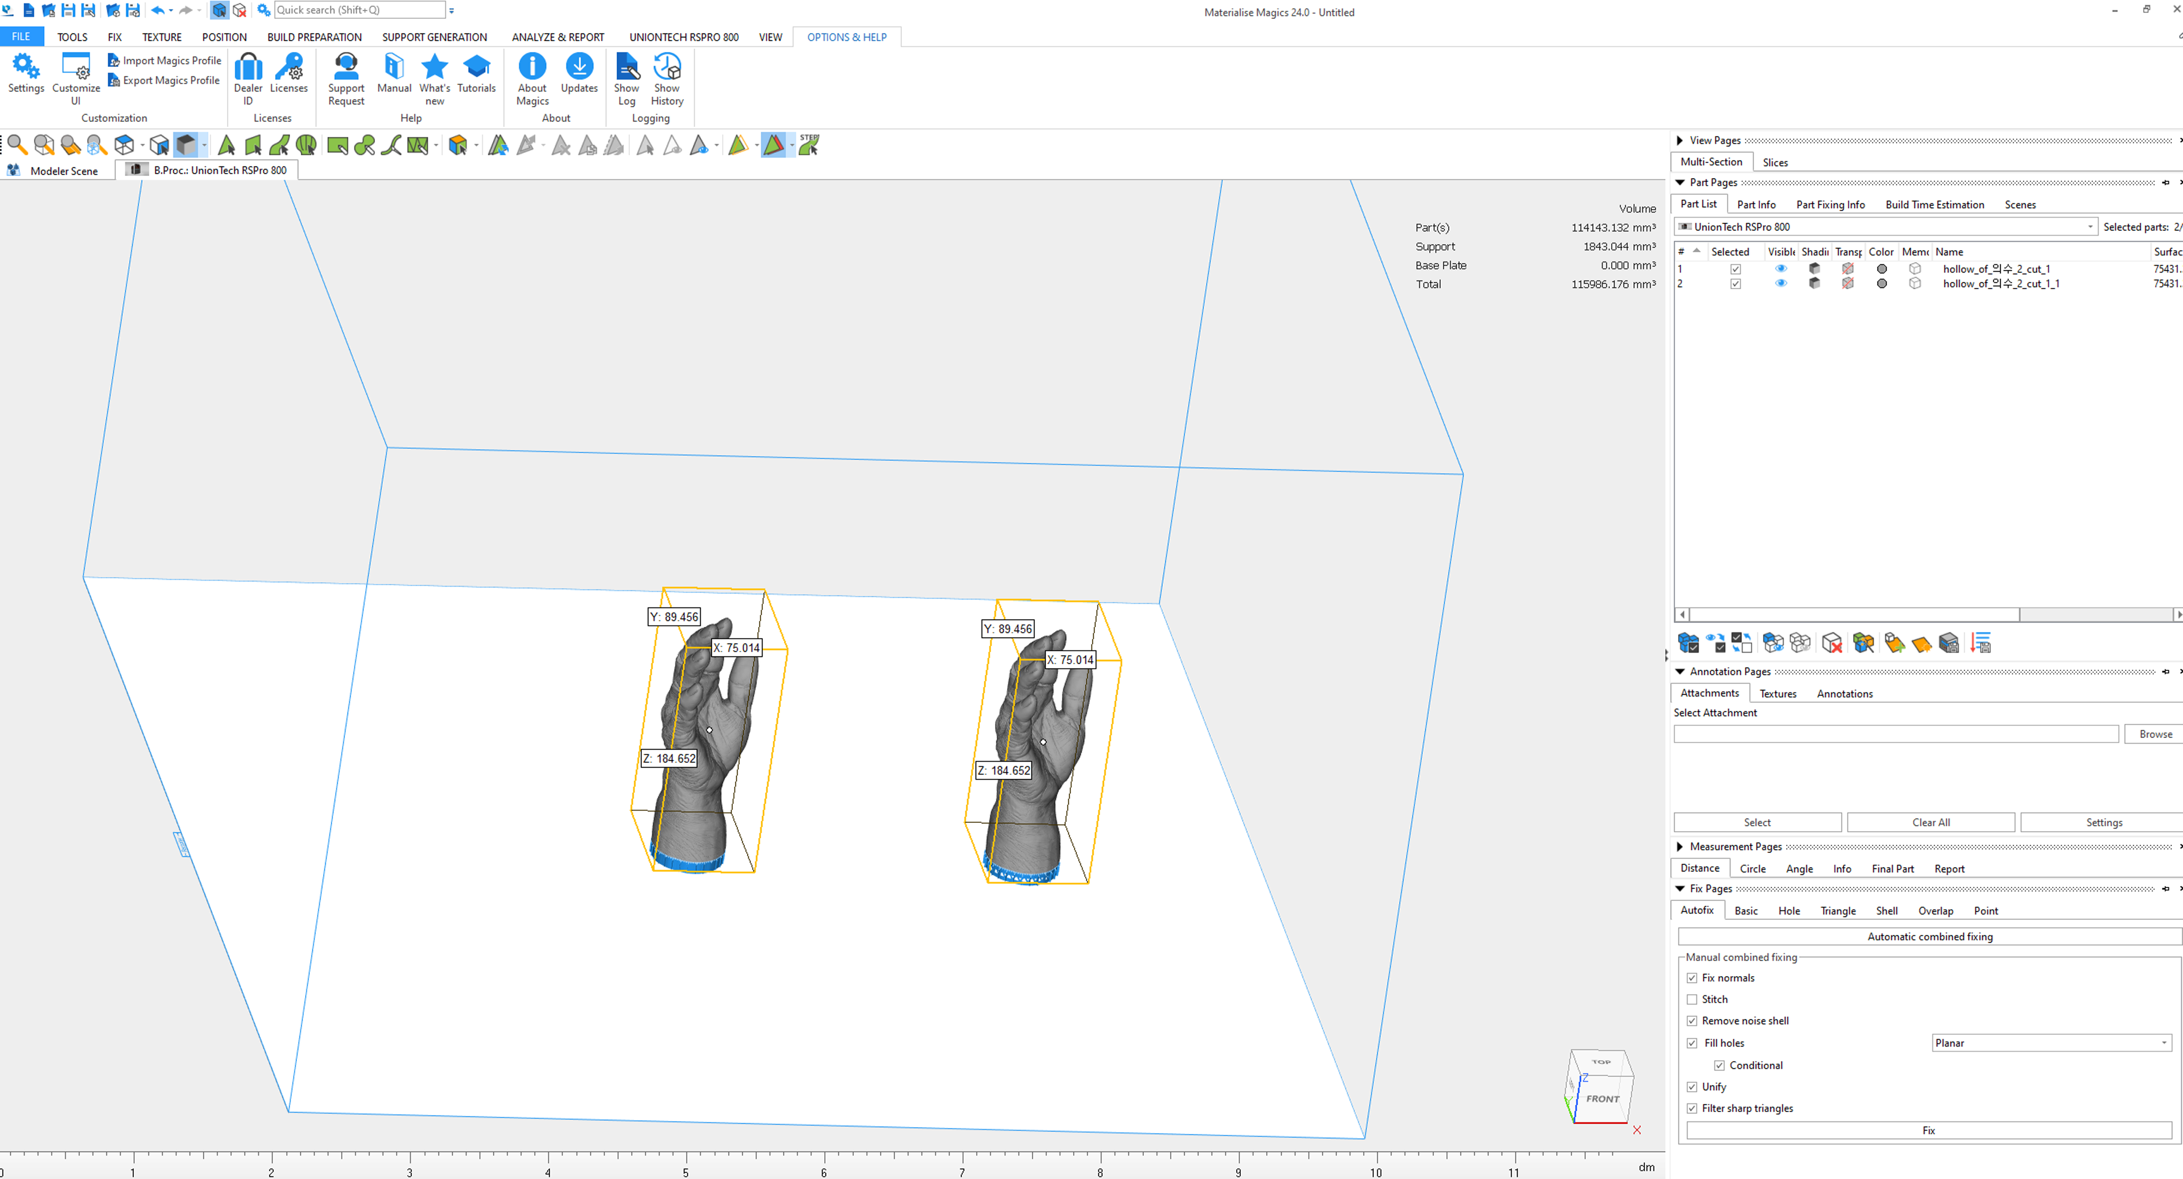Open the Analyze & Report menu
The image size is (2183, 1179).
tap(559, 36)
